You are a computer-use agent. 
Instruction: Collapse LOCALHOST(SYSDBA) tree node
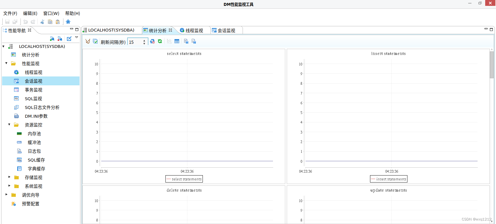point(4,46)
